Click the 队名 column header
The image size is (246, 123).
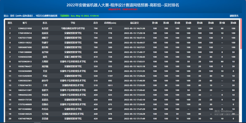tap(45, 23)
